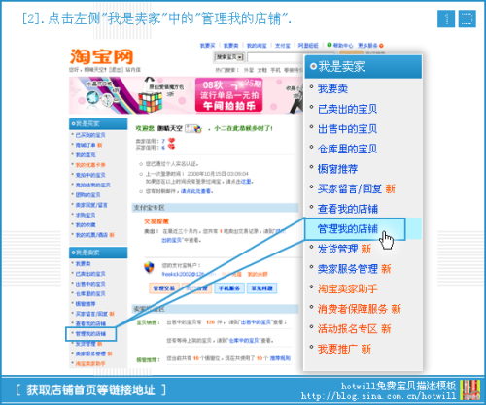
Task: Open 我要卖 in the top navigation bar
Action: (x=231, y=46)
